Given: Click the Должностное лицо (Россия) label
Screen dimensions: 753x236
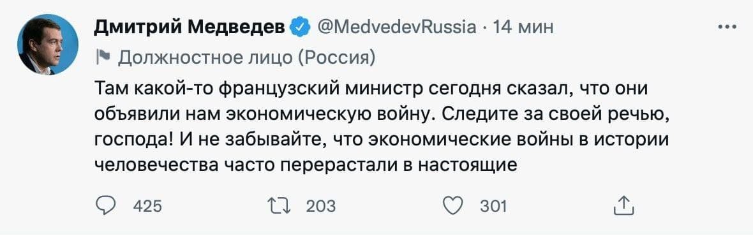Looking at the screenshot, I should pyautogui.click(x=246, y=58).
